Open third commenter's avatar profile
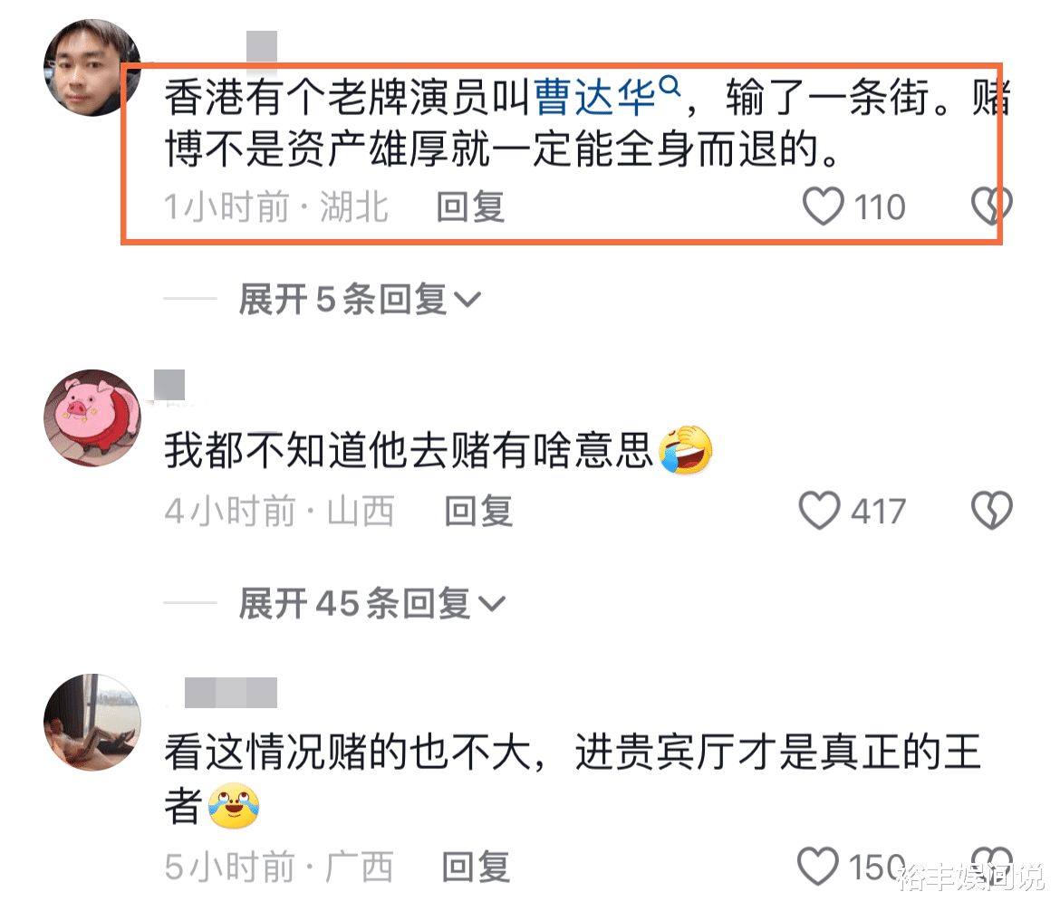 click(92, 722)
